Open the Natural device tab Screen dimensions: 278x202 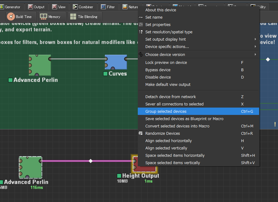click(130, 7)
